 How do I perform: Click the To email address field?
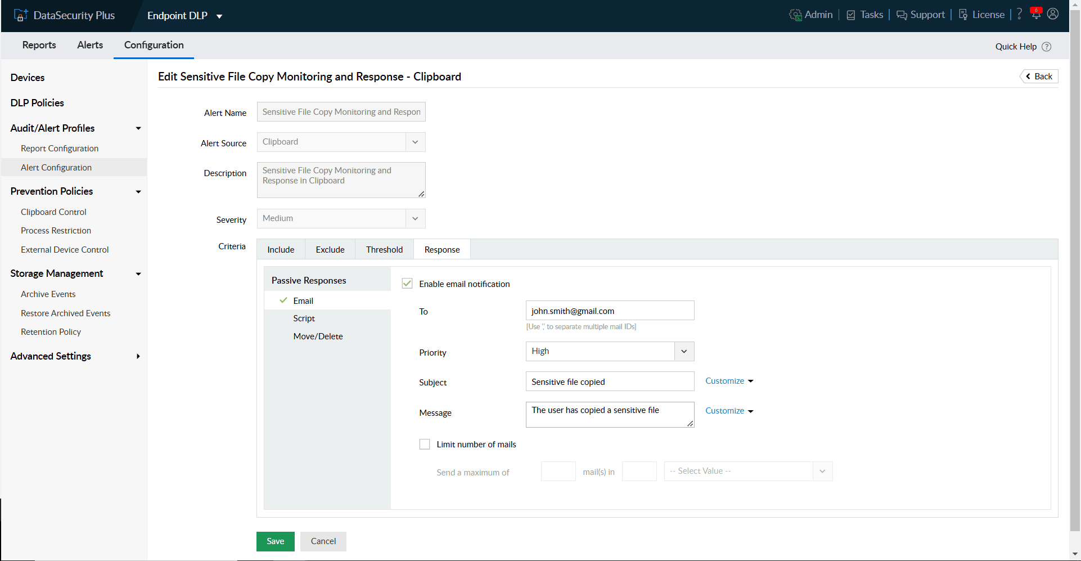(x=610, y=311)
